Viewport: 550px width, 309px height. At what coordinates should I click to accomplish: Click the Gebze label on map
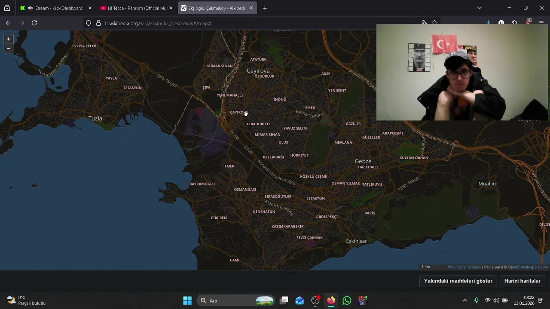tap(363, 161)
